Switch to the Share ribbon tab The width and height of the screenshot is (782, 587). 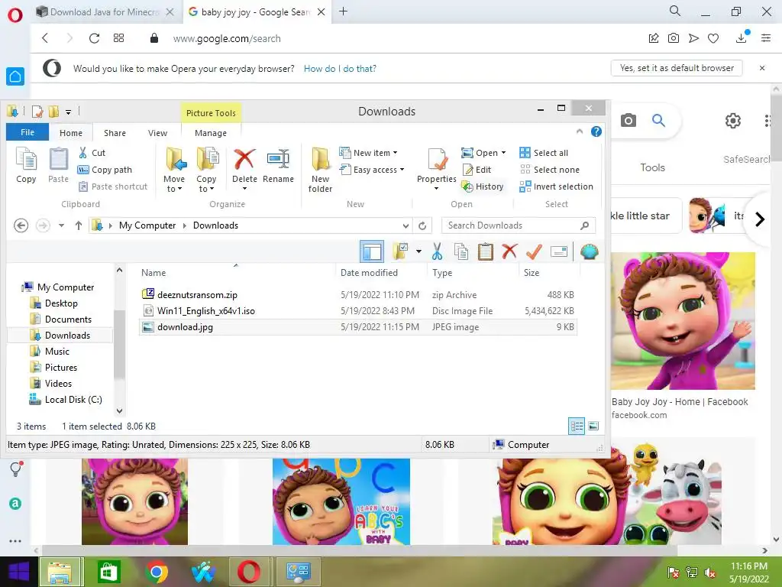[x=115, y=133]
